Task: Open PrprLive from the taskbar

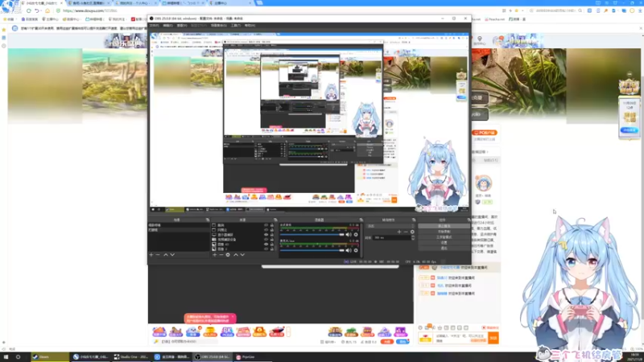Action: pyautogui.click(x=254, y=357)
